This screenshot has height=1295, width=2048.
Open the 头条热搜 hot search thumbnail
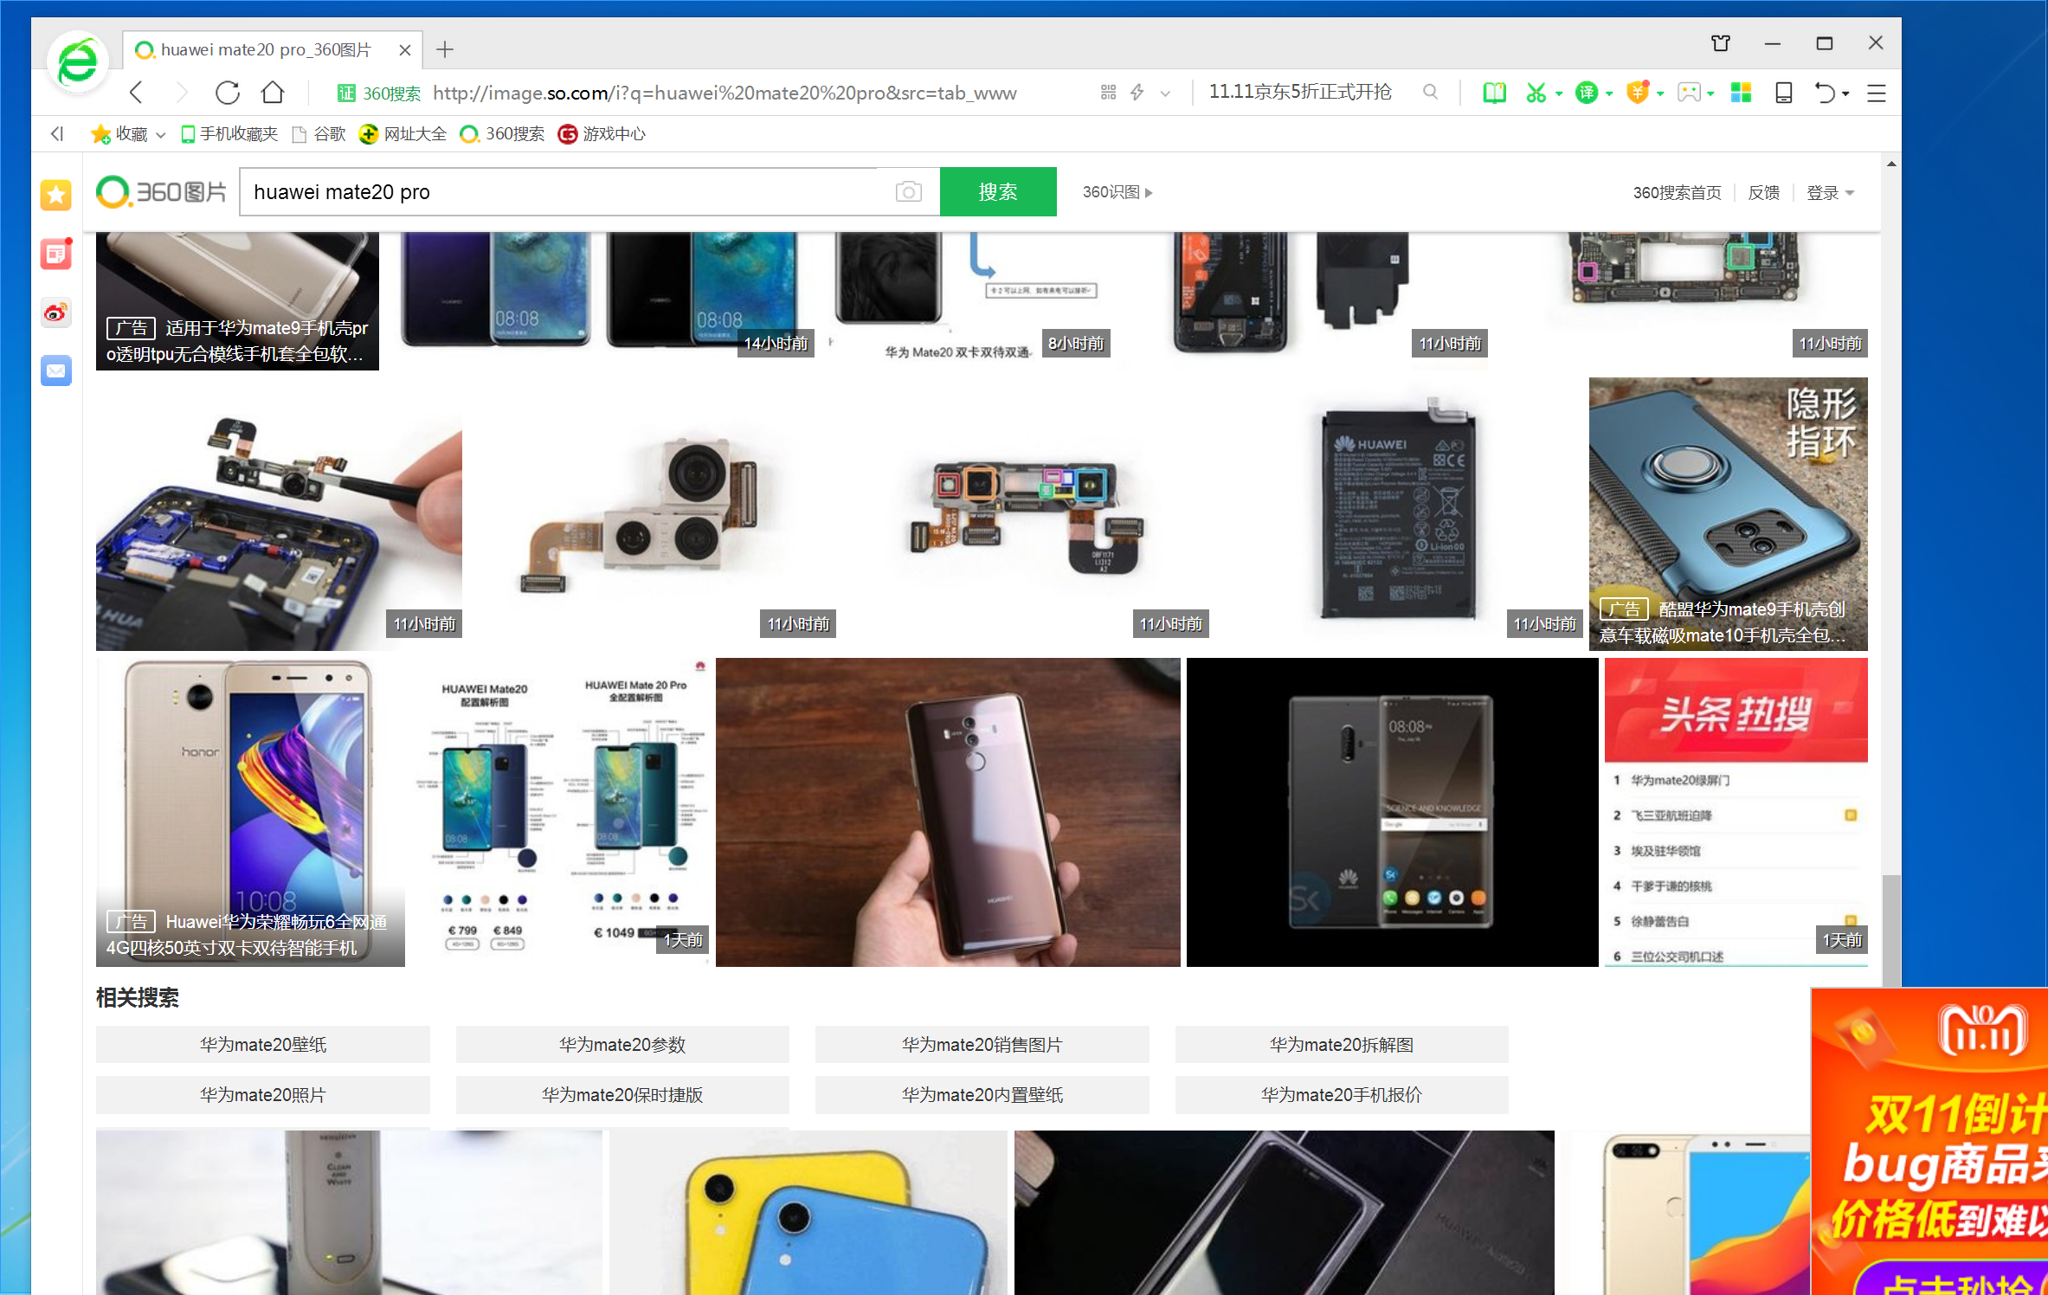pos(1736,812)
